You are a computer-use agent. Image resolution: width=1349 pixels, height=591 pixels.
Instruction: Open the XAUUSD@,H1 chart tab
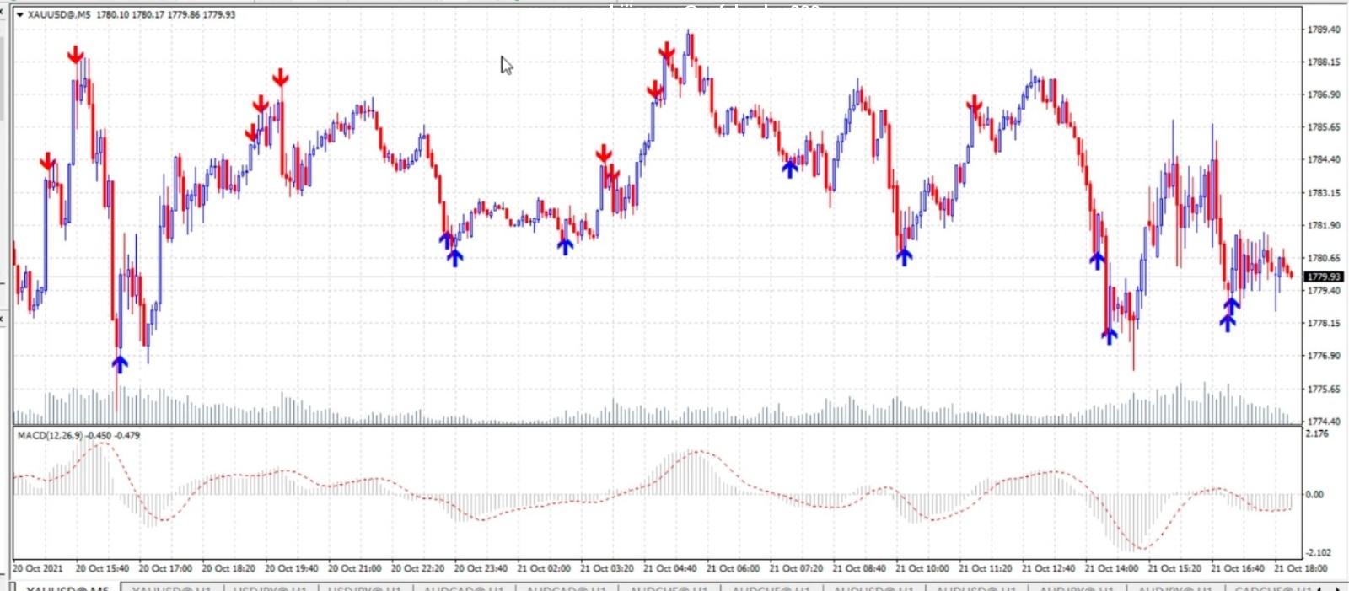pyautogui.click(x=171, y=587)
